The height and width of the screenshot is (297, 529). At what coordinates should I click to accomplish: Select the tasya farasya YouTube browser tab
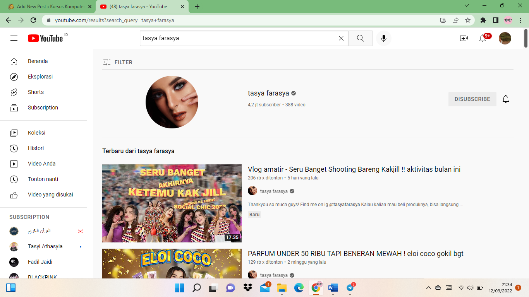tap(137, 7)
